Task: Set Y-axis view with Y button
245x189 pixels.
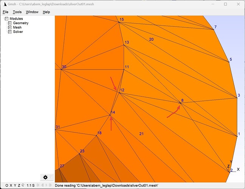Action: (x=15, y=185)
